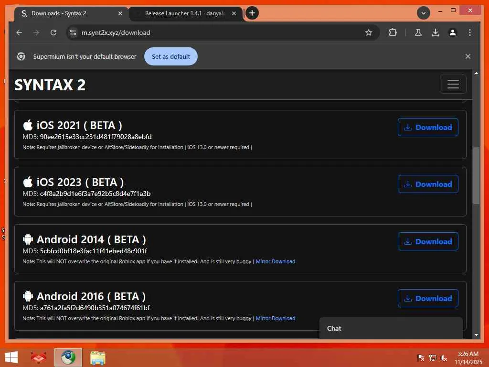
Task: Download the iOS 2023 beta build
Action: (x=428, y=184)
